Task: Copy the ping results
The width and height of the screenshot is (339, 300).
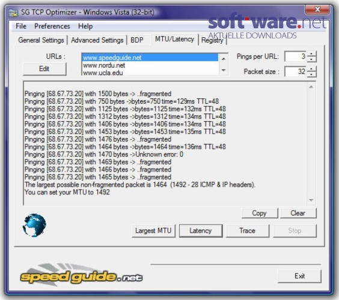Action: point(260,213)
